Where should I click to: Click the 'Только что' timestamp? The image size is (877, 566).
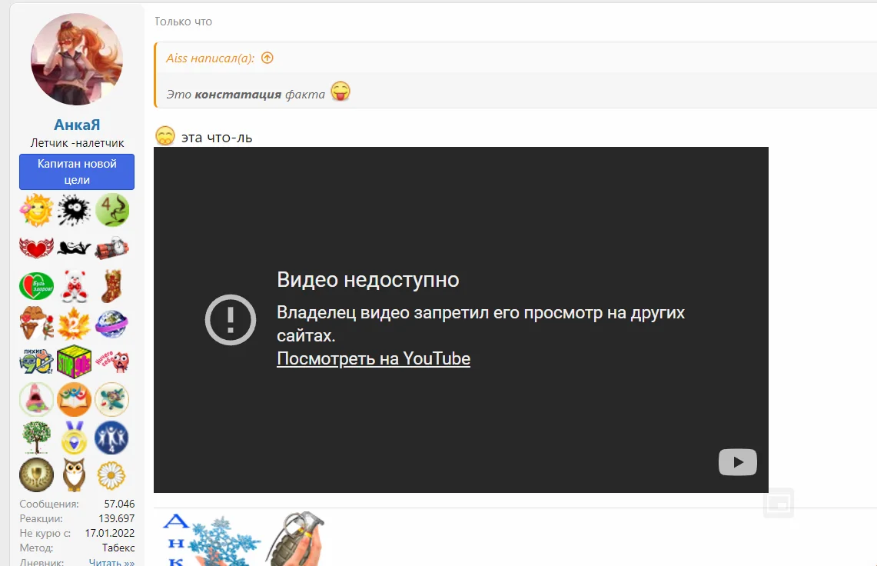point(182,22)
